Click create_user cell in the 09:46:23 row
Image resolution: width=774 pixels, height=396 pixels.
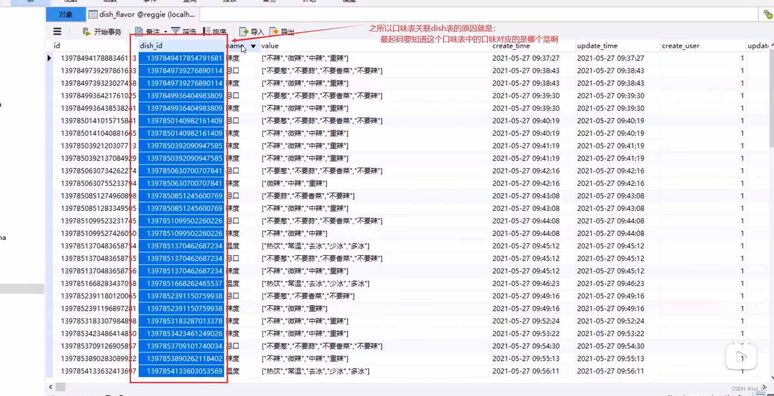pos(703,284)
